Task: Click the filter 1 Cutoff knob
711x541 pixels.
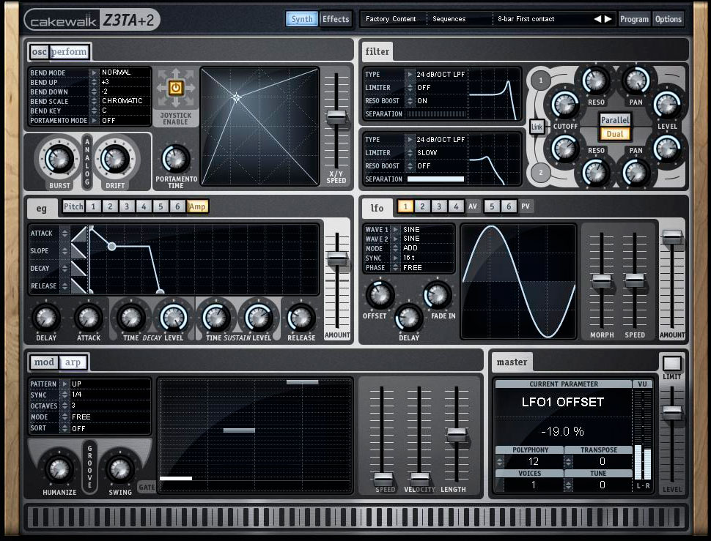Action: pyautogui.click(x=564, y=104)
